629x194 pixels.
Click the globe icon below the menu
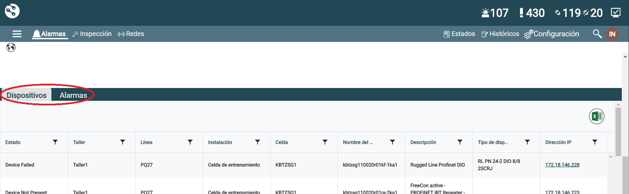(x=11, y=47)
